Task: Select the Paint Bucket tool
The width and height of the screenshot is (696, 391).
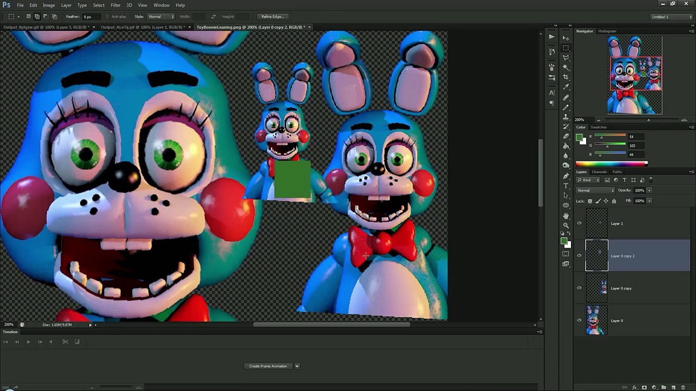Action: click(x=566, y=146)
